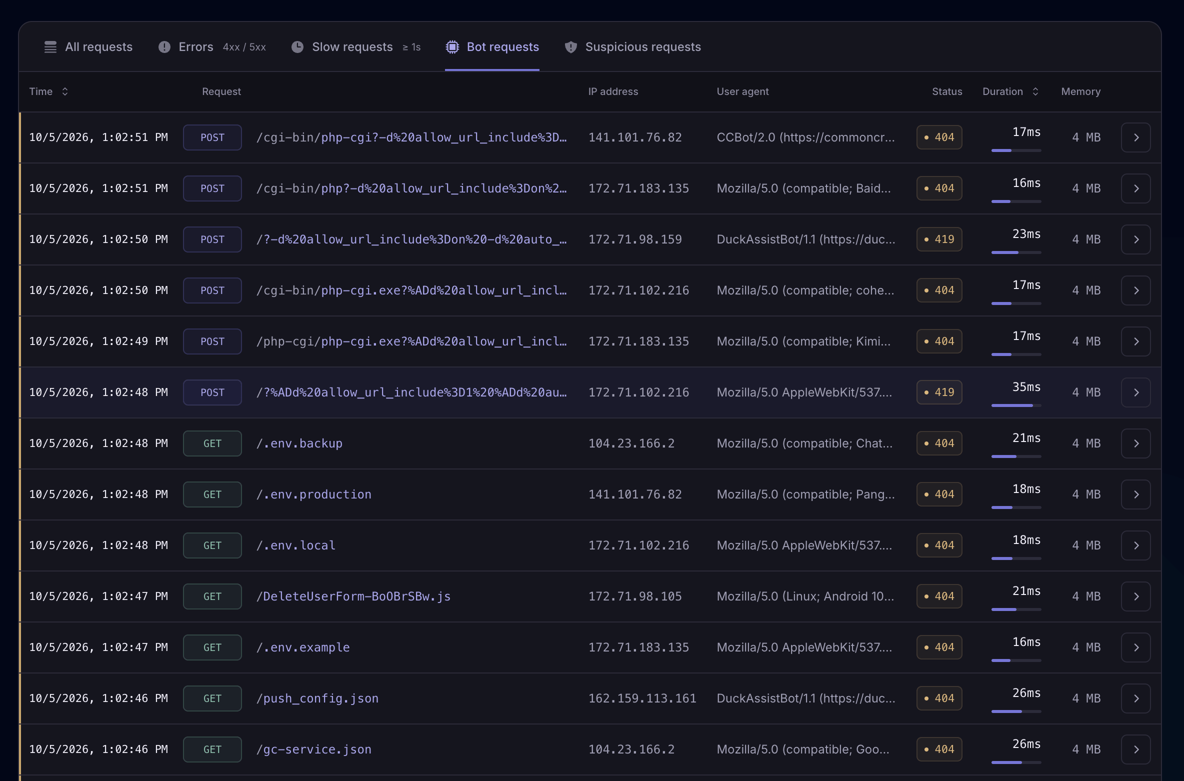Click the GET badge for /.env.backup
The height and width of the screenshot is (781, 1184).
pyautogui.click(x=212, y=443)
